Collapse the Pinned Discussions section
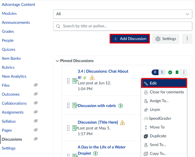Viewport: 195px width, 157px height. tap(57, 61)
